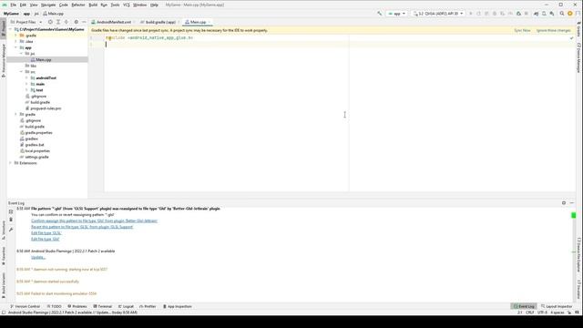This screenshot has width=583, height=328.
Task: Open Event Log panel gear options
Action: pyautogui.click(x=564, y=203)
